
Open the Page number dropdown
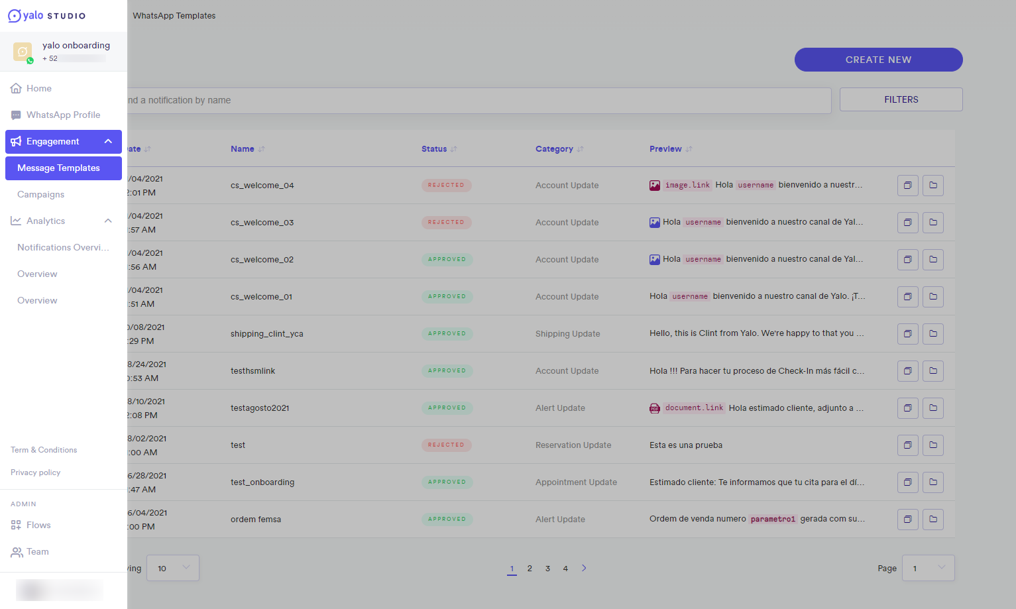tap(929, 568)
